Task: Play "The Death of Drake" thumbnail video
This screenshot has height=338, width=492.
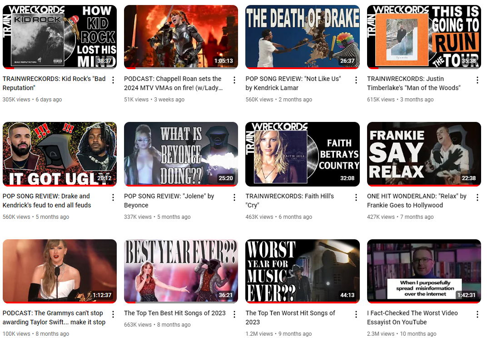Action: click(303, 37)
